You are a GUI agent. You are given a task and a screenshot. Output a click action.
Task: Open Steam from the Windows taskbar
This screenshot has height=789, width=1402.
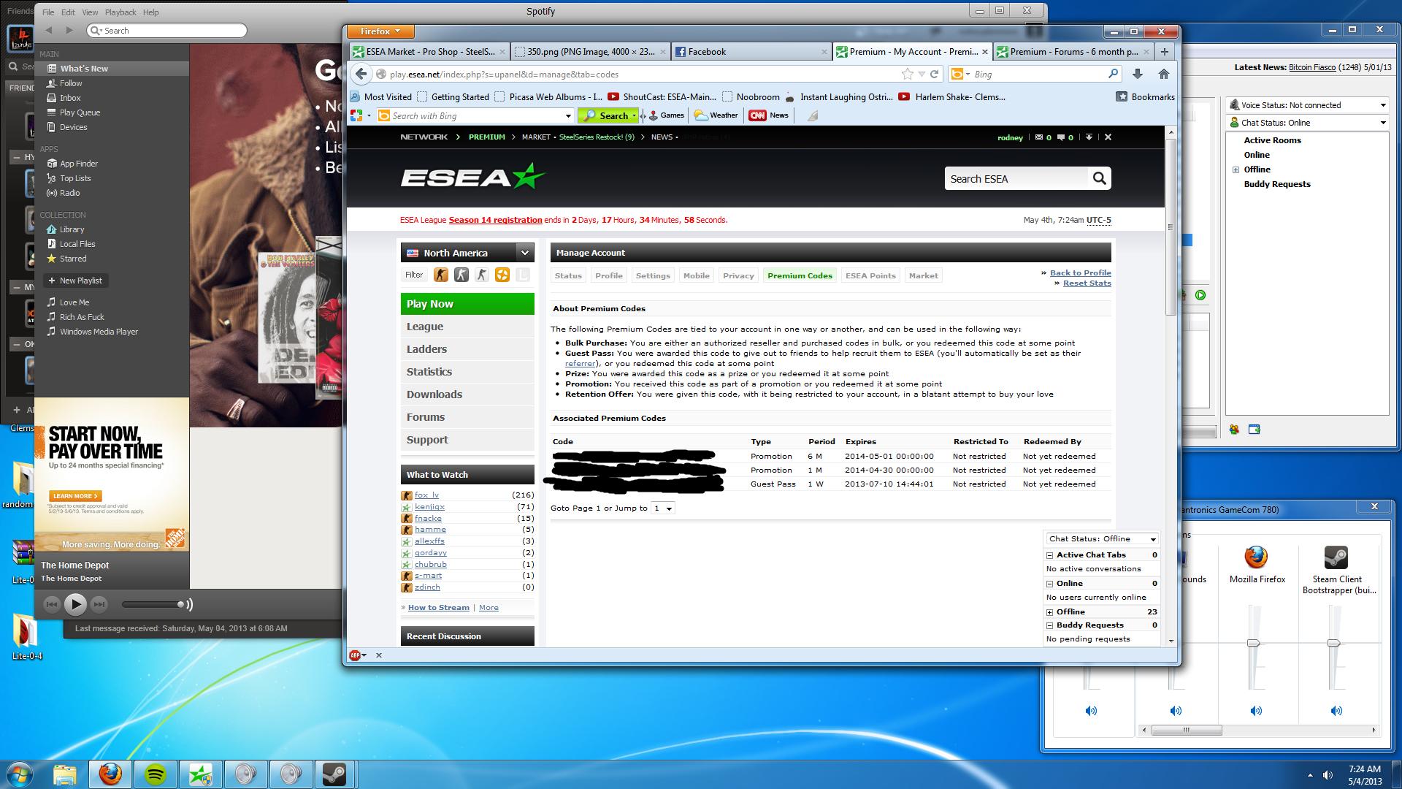click(x=335, y=774)
